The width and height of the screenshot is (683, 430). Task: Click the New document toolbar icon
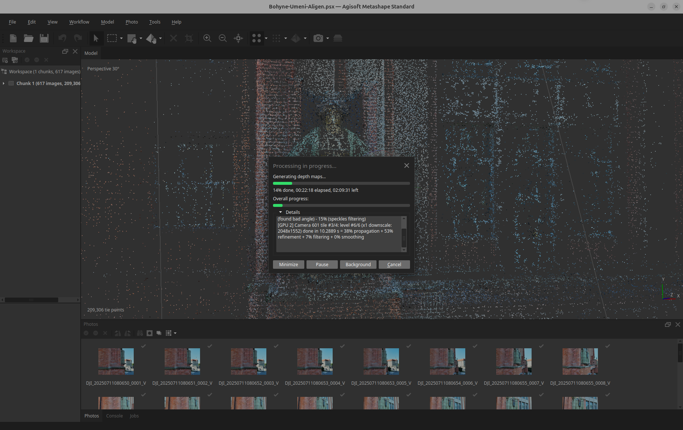13,38
